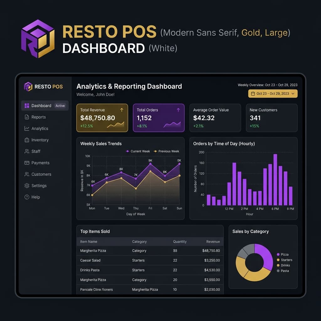Click the Analytics line chart icon
Screen dimensions: 321x321
[27, 129]
